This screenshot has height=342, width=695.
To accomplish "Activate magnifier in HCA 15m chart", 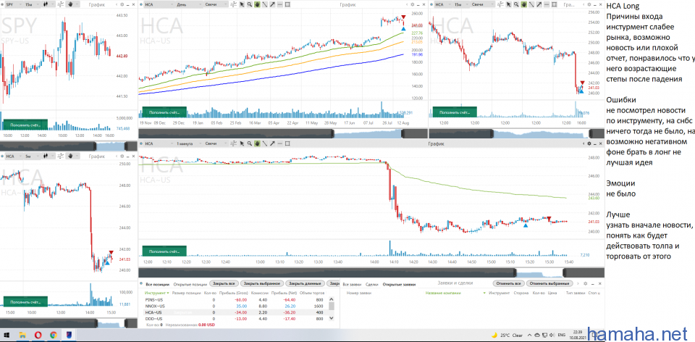I will click(x=516, y=4).
